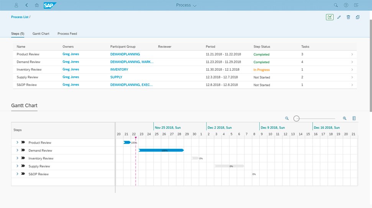This screenshot has height=208, width=372.
Task: Open the help question mark icon
Action: point(346,5)
